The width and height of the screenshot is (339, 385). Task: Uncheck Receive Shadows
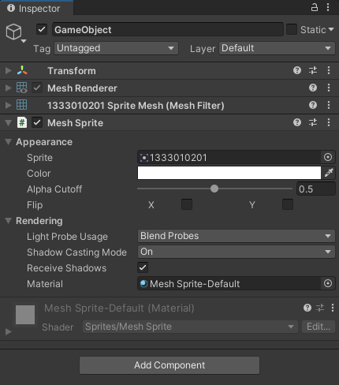click(143, 267)
